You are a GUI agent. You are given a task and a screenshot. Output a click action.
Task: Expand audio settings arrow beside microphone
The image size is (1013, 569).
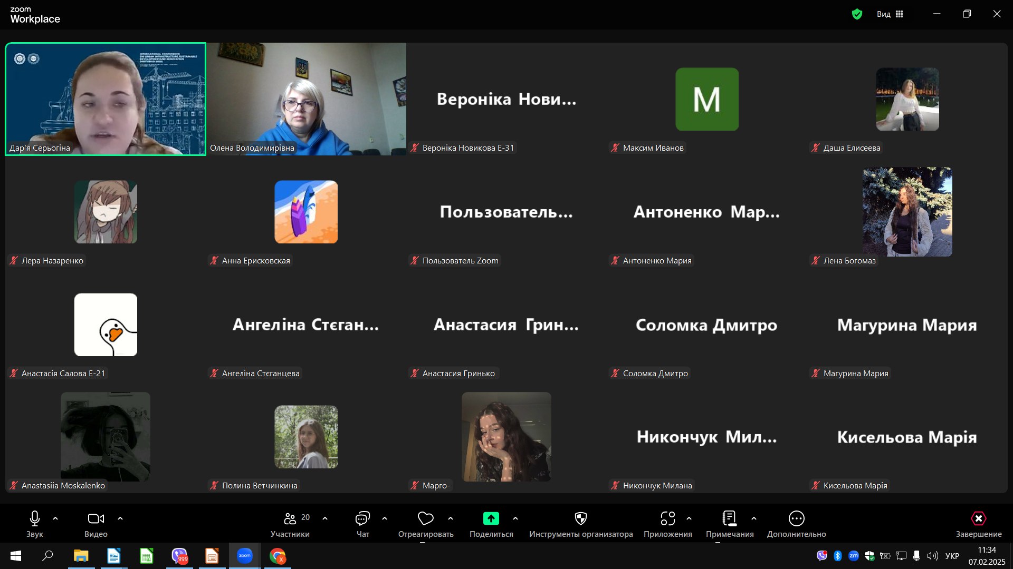click(x=55, y=518)
